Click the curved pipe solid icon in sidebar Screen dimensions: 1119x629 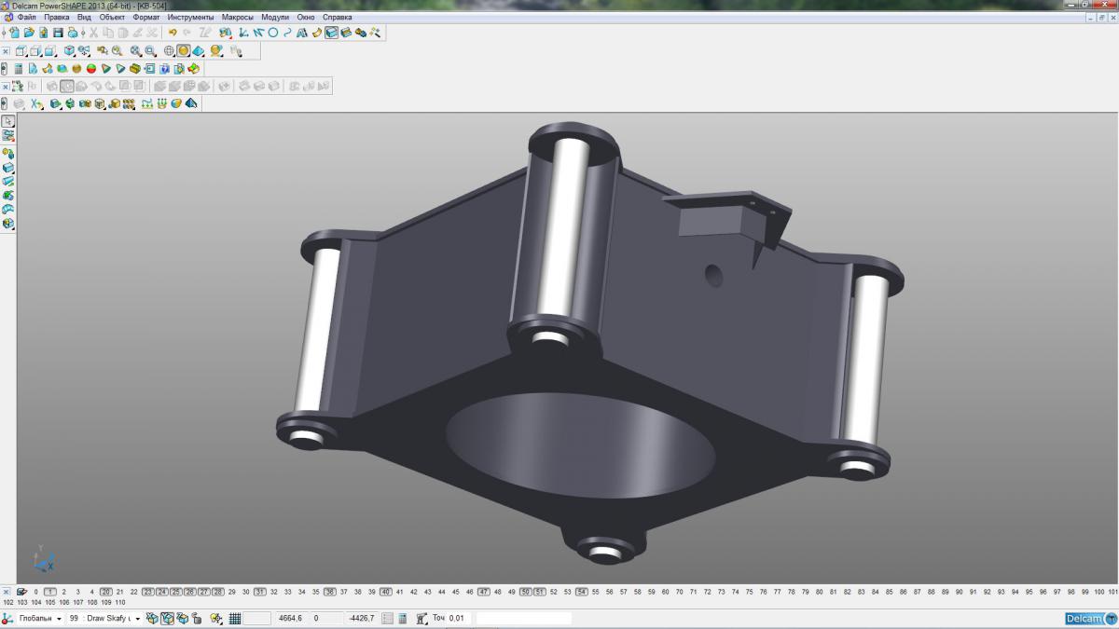pos(8,210)
